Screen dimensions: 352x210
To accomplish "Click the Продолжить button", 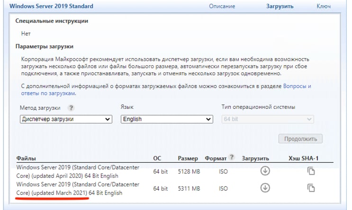I will (300, 139).
